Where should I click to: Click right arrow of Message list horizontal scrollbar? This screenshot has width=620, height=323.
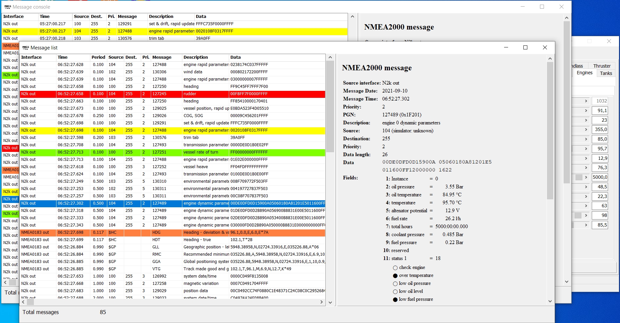tap(321, 302)
